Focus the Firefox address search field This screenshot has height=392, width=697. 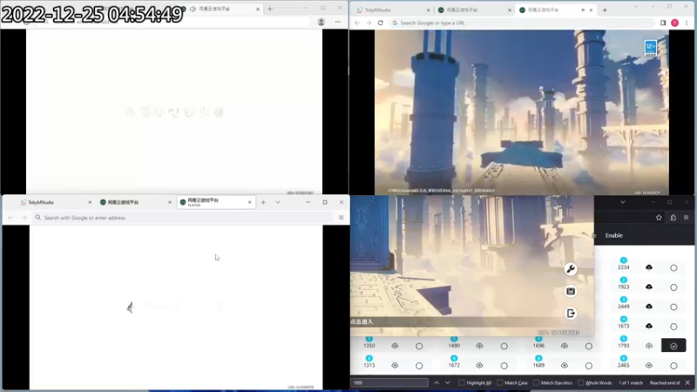click(x=184, y=218)
